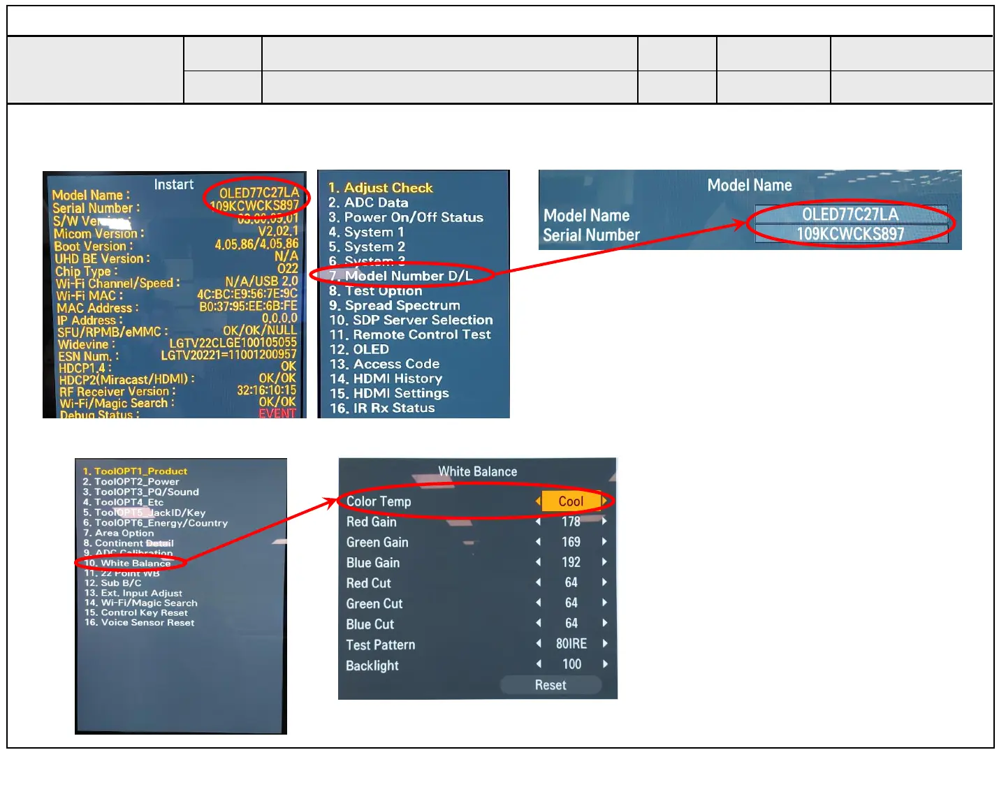Click 109KCWCKS897 Serial Number field
This screenshot has width=1006, height=794.
[850, 234]
